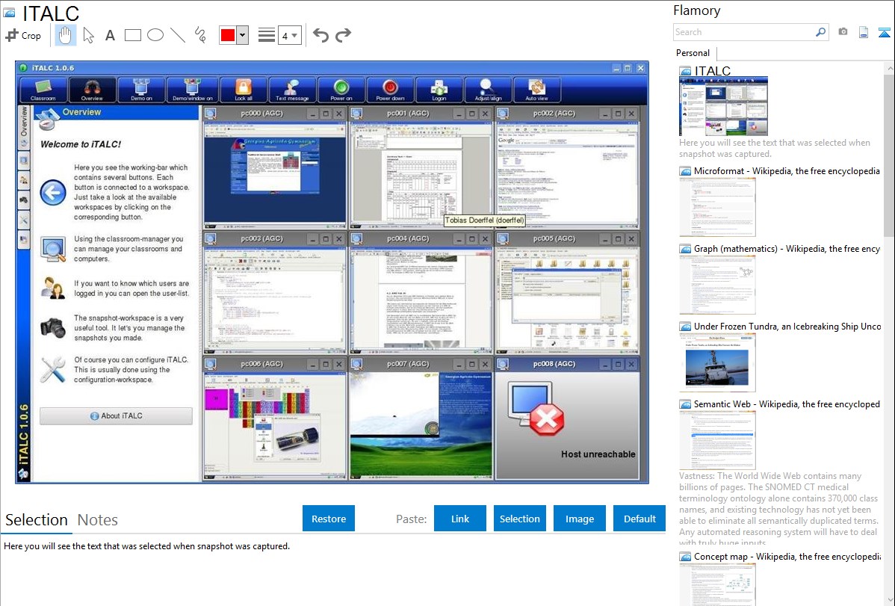Pick the text annotation tool (A)
The width and height of the screenshot is (895, 606).
tap(110, 35)
